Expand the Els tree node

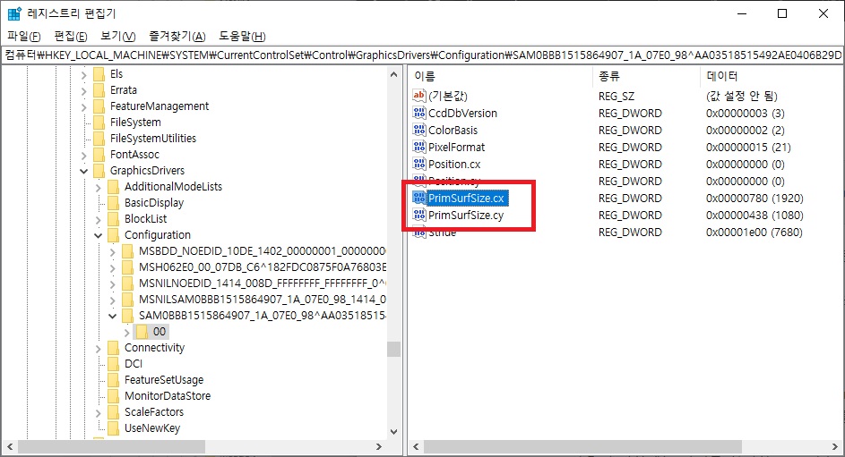[x=83, y=74]
